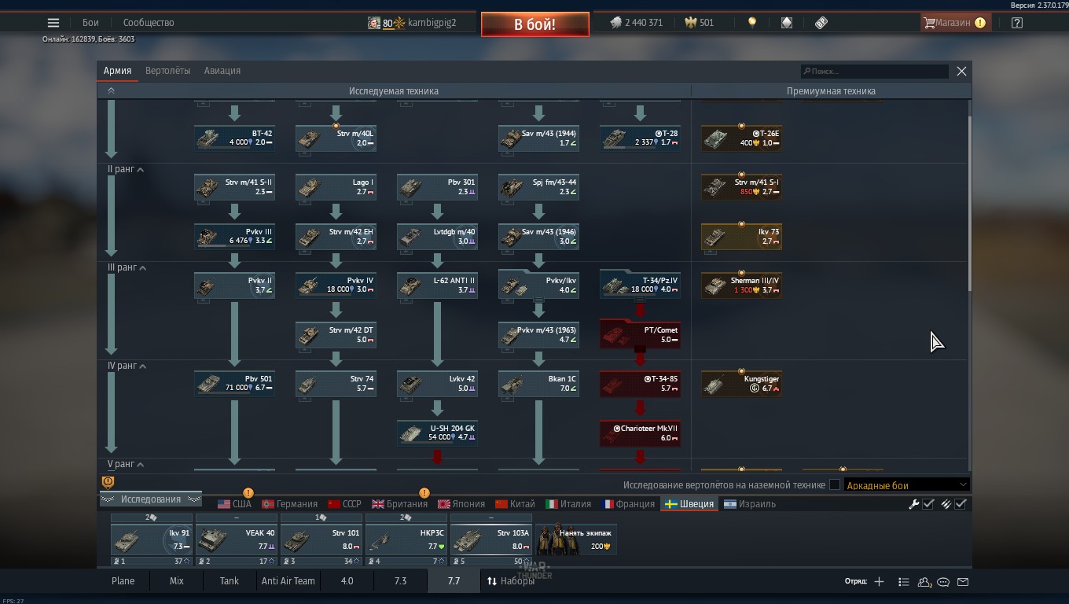
Task: Select the Anti Air Team preset
Action: [x=288, y=581]
